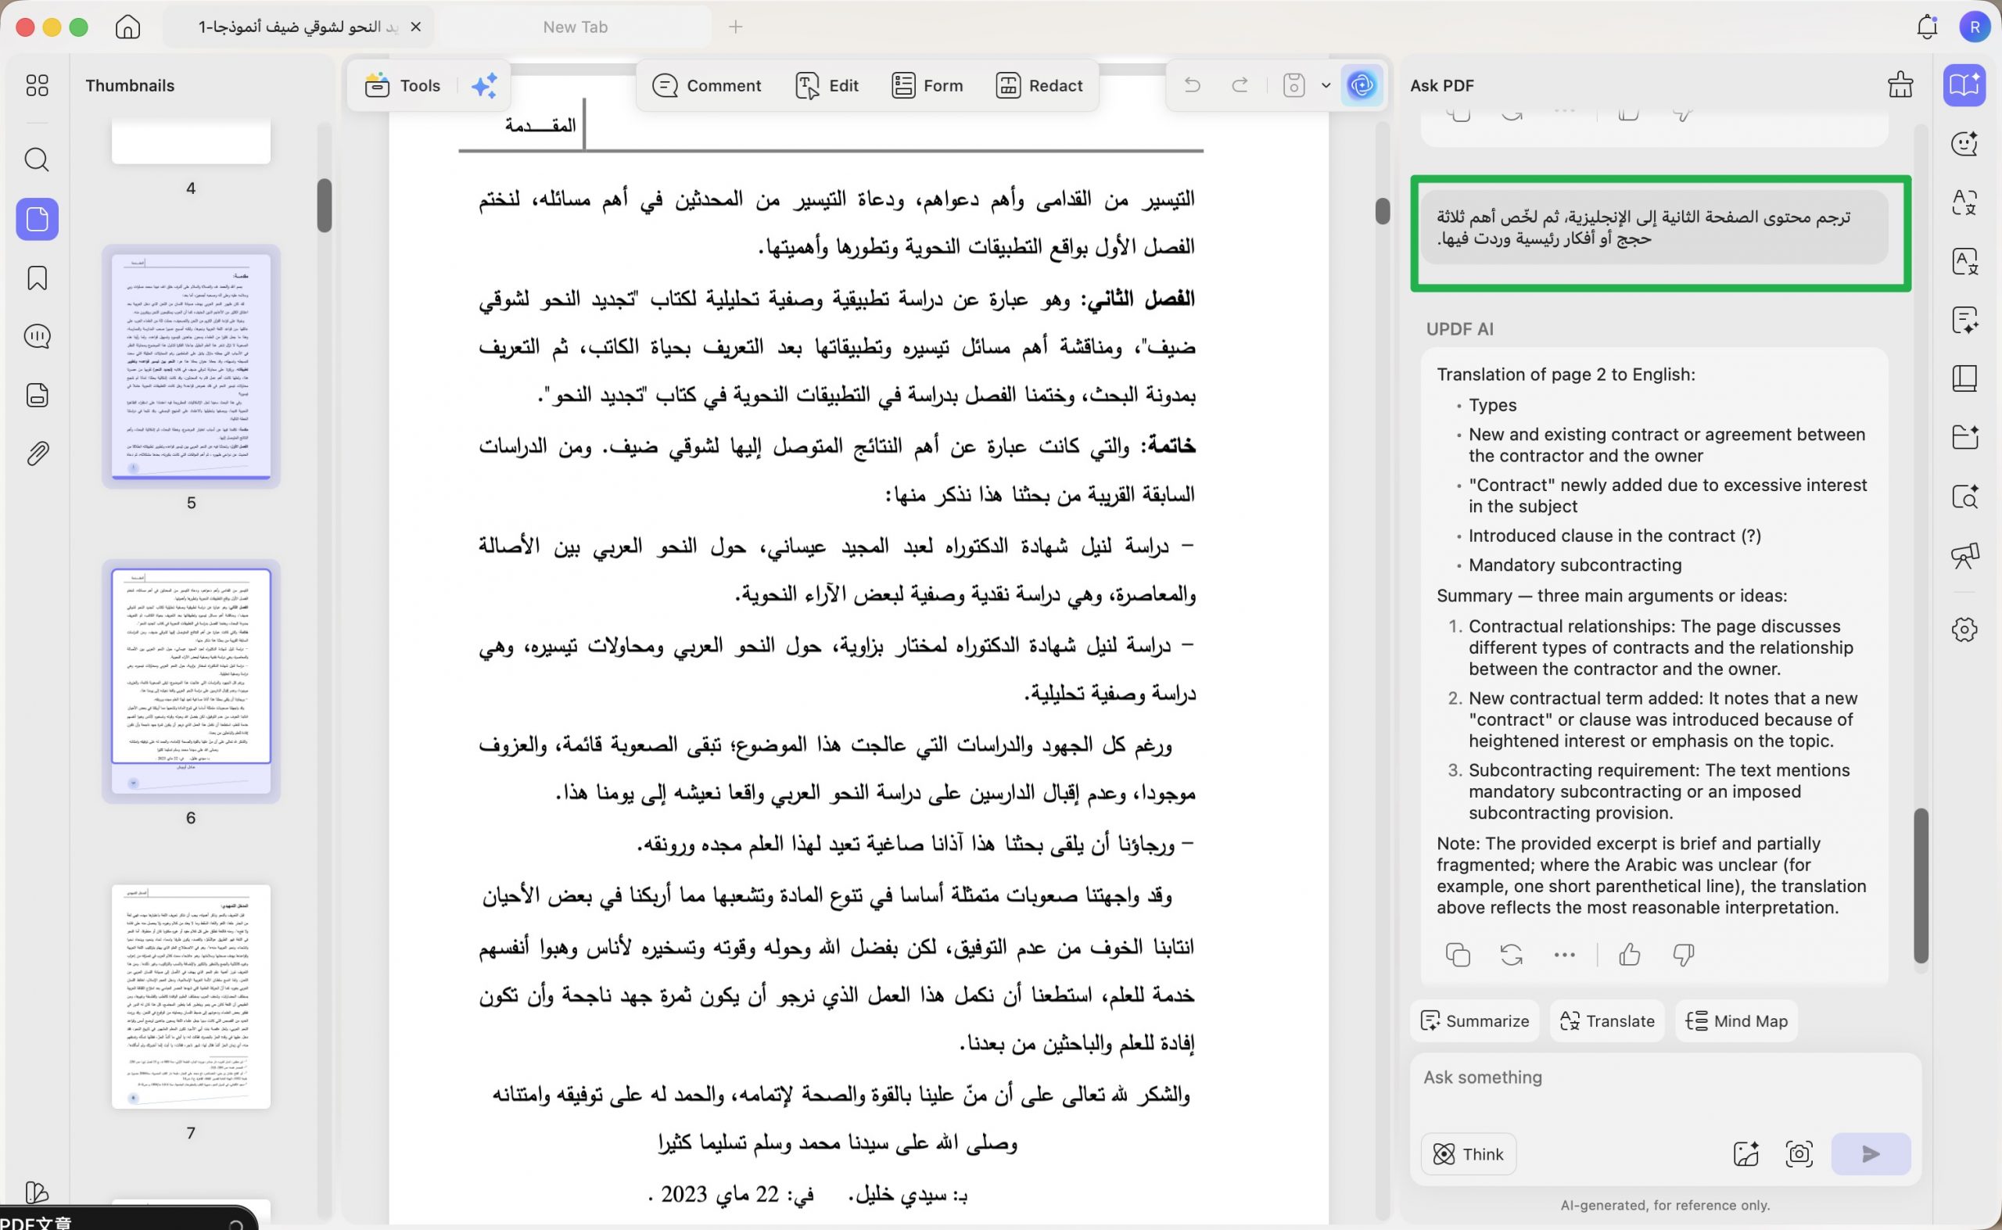Open the home screen icon
This screenshot has width=2002, height=1230.
pyautogui.click(x=127, y=27)
